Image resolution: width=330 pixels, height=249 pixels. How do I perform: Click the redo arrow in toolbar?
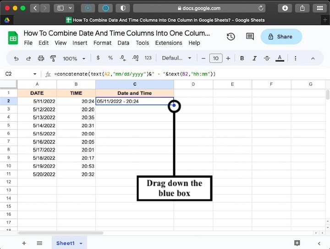pos(28,59)
